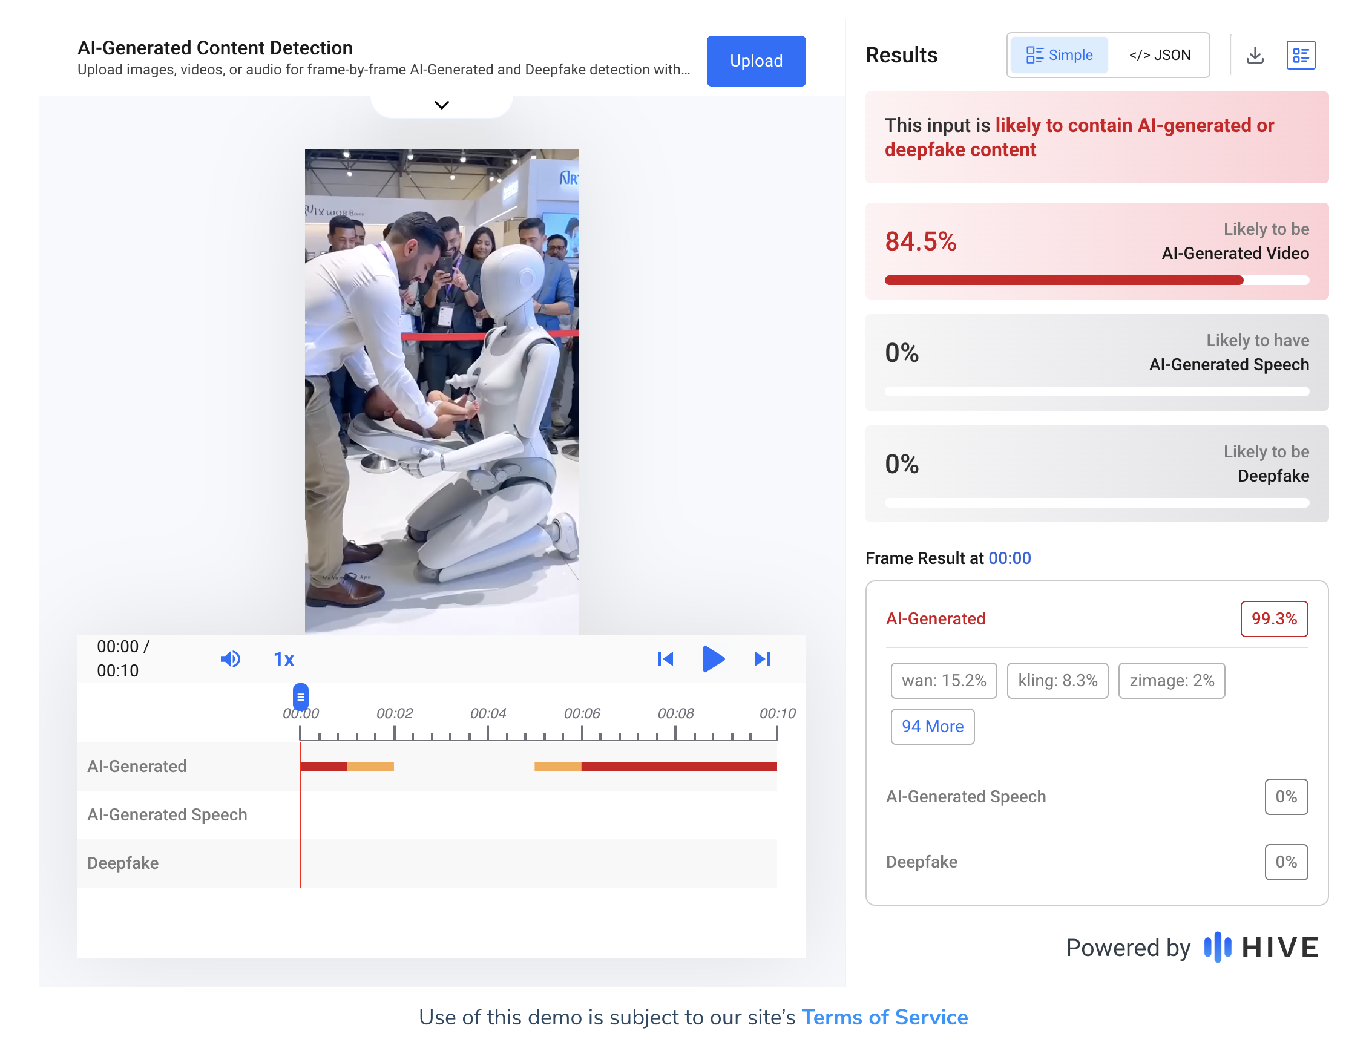This screenshot has height=1048, width=1369.
Task: Change playback speed 1x
Action: point(283,659)
